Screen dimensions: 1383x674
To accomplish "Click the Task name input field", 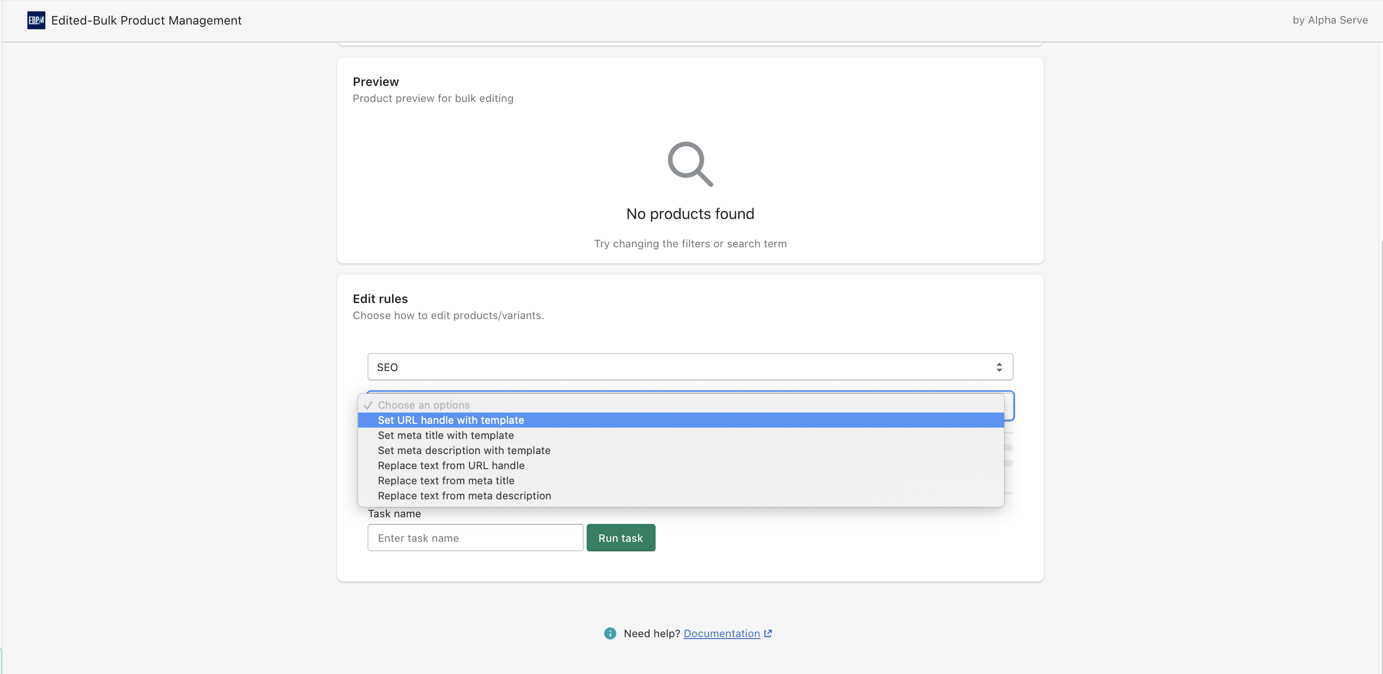I will (x=475, y=538).
